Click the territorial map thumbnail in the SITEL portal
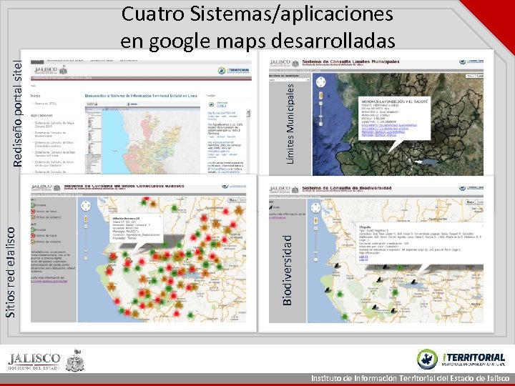The height and width of the screenshot is (386, 515). coord(142,138)
